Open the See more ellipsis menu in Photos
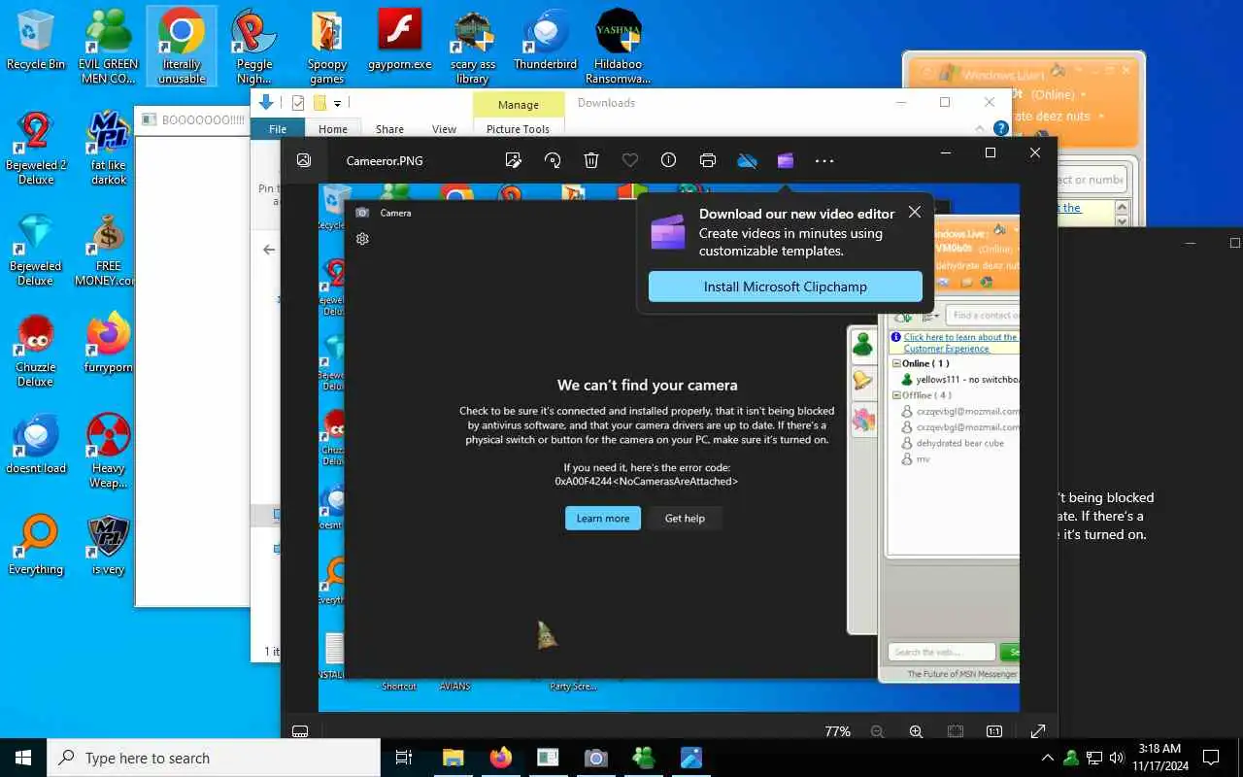 tap(824, 160)
